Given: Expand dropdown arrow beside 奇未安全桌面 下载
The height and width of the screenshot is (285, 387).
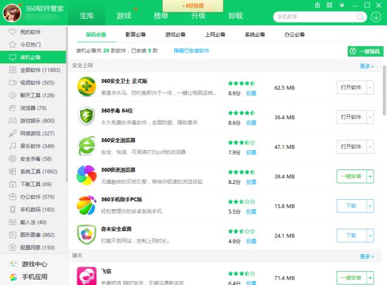Looking at the screenshot, I should [x=370, y=235].
